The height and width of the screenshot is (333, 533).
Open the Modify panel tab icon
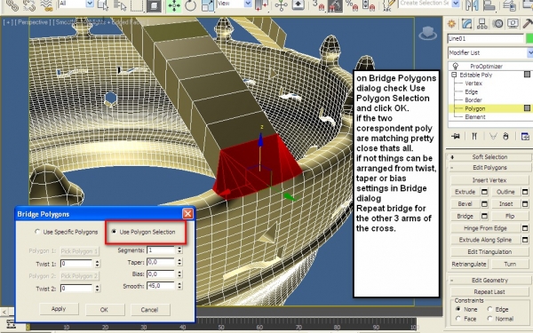coord(467,24)
